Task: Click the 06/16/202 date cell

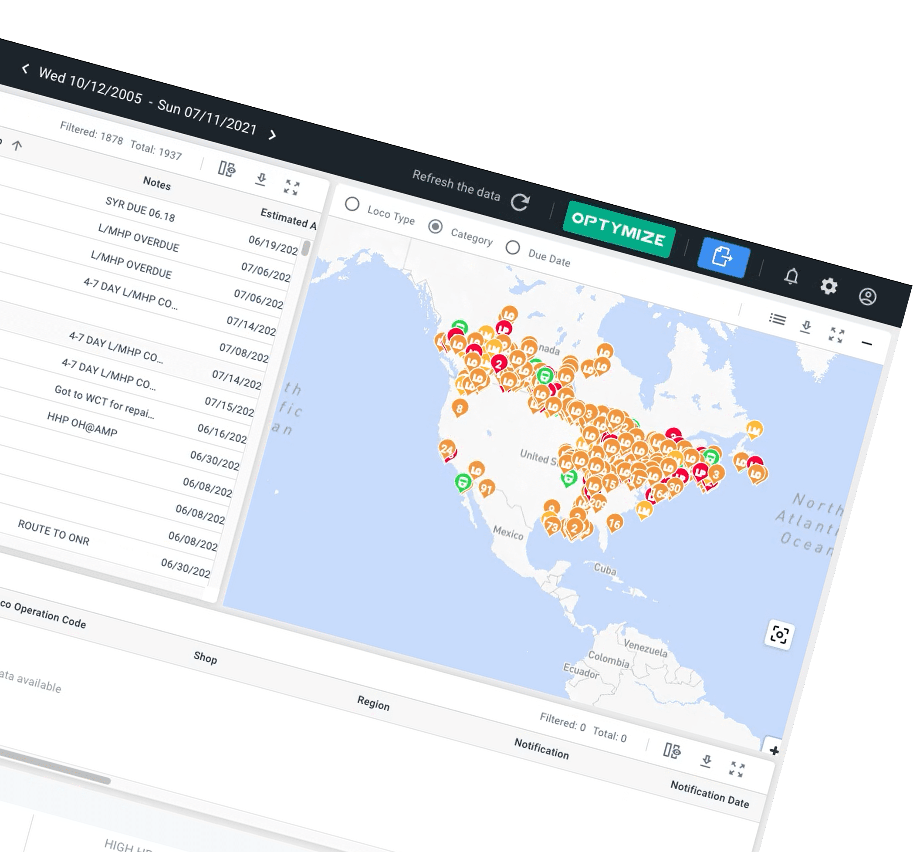Action: 222,433
